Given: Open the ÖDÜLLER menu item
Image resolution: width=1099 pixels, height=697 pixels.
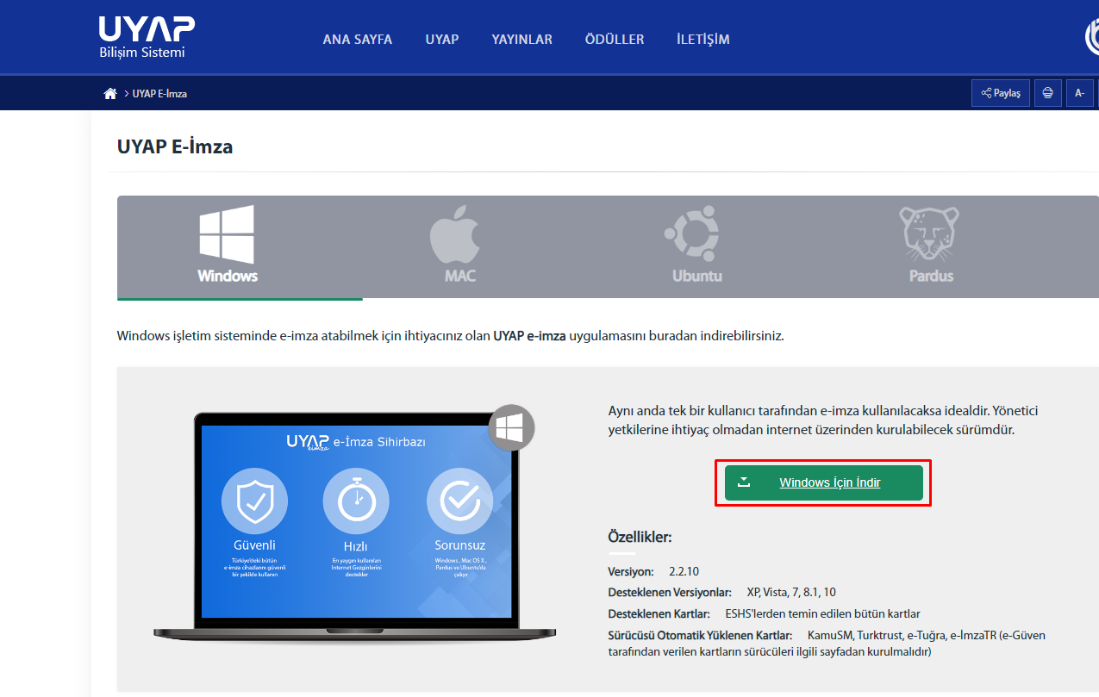Looking at the screenshot, I should click(615, 40).
